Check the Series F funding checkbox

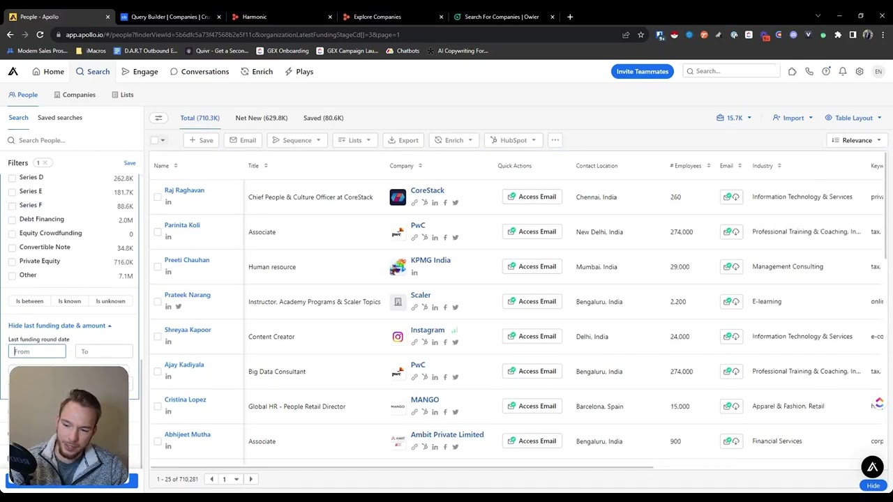click(12, 205)
